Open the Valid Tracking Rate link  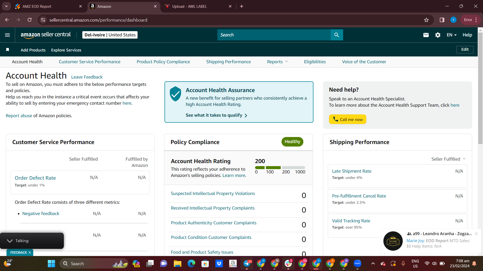tap(351, 221)
